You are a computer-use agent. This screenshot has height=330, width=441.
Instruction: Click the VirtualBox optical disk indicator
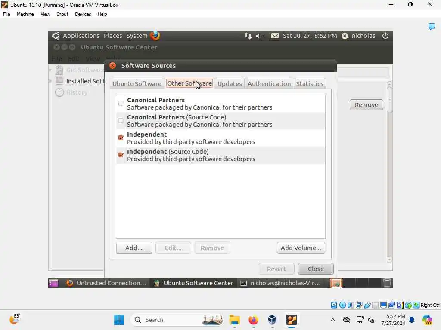point(342,305)
